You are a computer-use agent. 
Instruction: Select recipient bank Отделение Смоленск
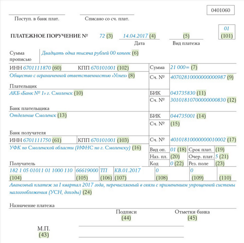pos(33,115)
